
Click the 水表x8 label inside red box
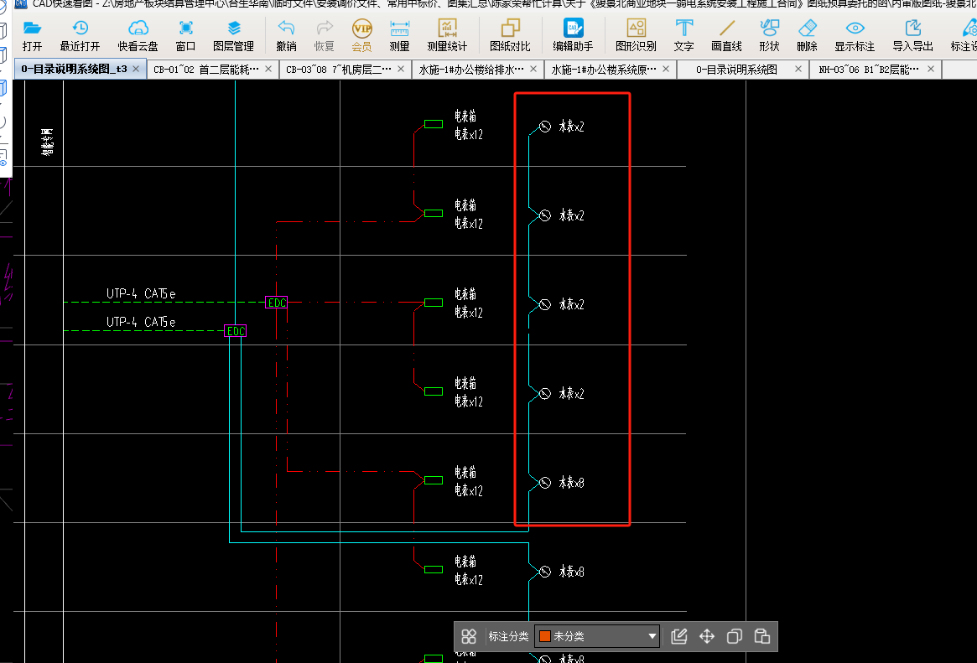(571, 483)
